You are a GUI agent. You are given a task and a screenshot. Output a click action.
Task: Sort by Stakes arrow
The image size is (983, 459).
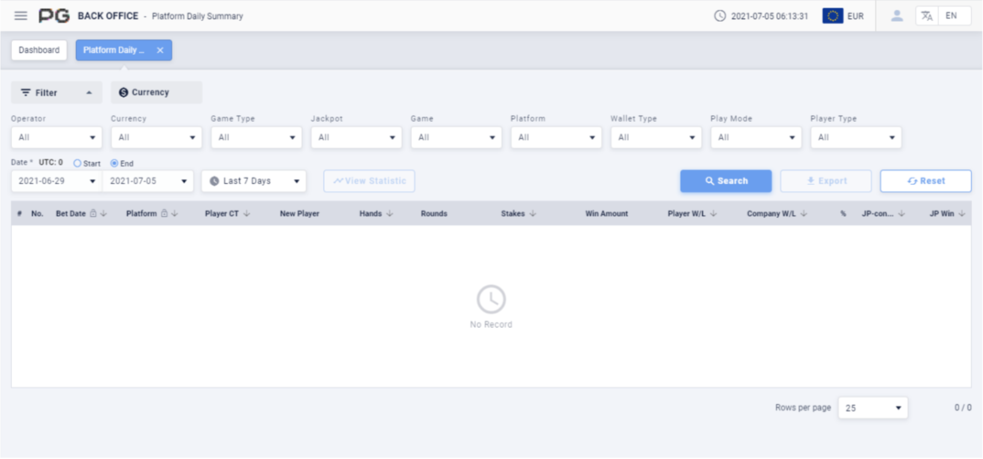[x=533, y=213]
